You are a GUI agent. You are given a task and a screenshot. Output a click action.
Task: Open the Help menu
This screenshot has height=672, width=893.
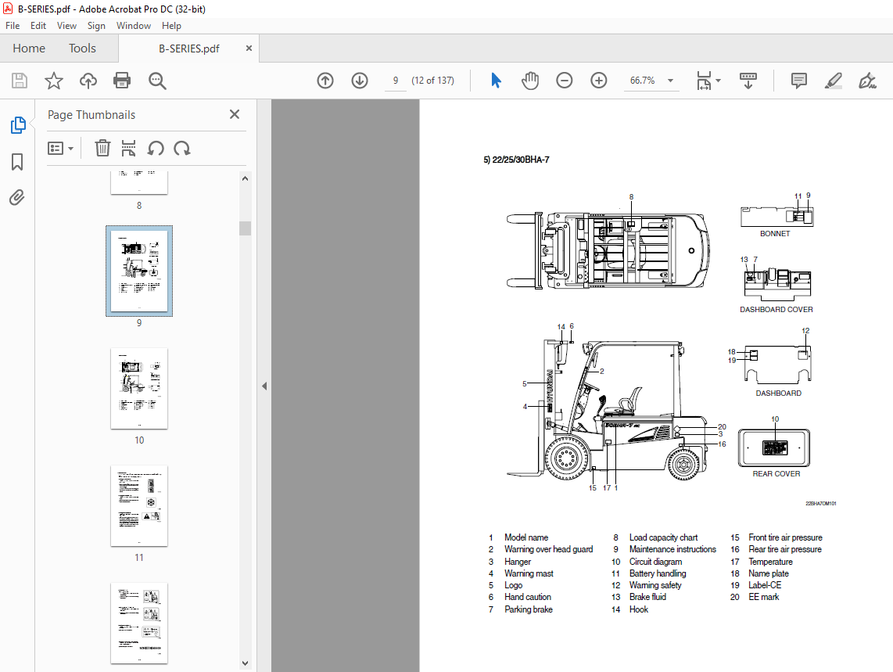(x=171, y=26)
